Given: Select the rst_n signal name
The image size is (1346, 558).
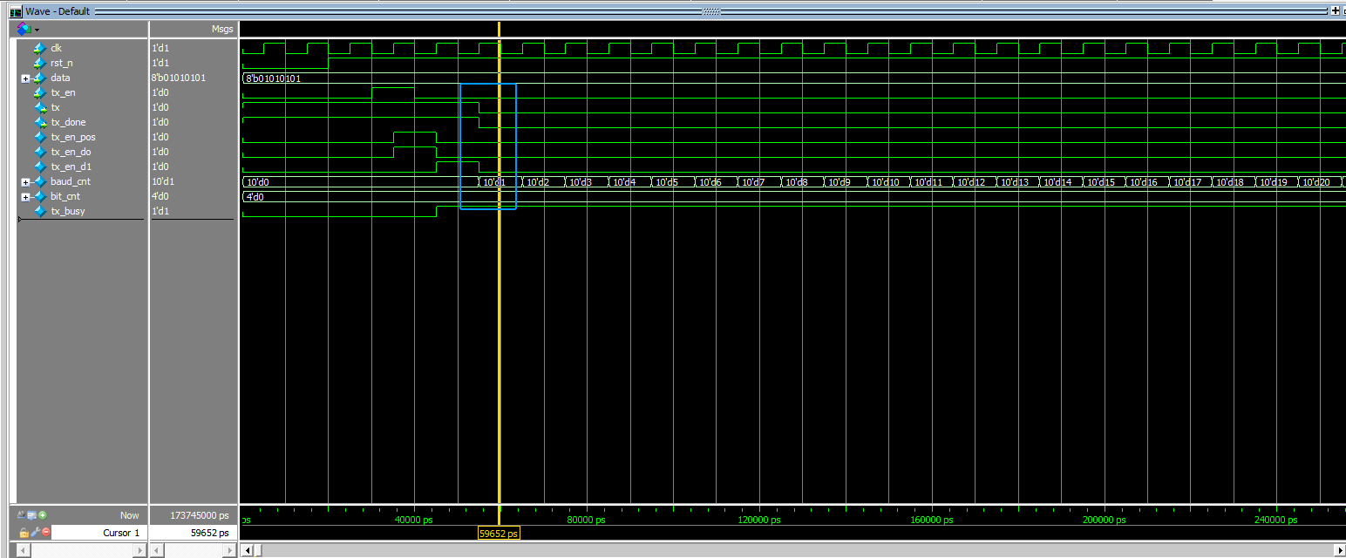Looking at the screenshot, I should (x=61, y=63).
